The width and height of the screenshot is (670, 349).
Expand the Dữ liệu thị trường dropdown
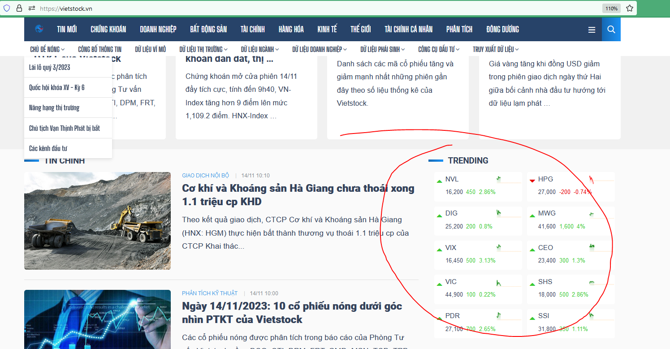(203, 49)
